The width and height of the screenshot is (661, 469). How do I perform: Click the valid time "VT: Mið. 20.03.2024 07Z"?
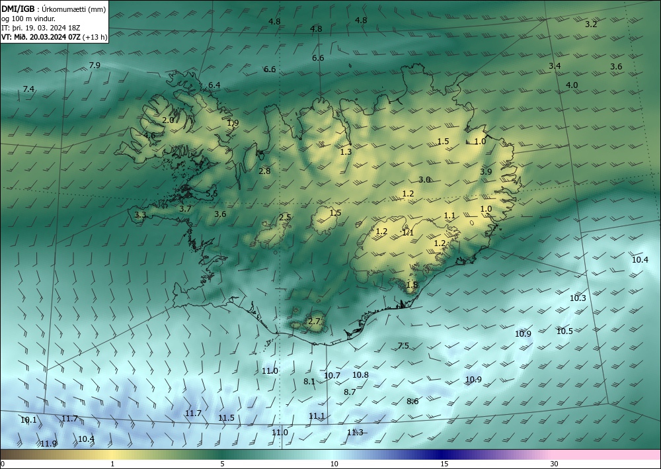pos(42,36)
